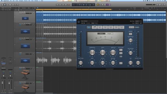The height and width of the screenshot is (94, 167).
Task: Toggle Auto Gain Off button
Action: (121, 50)
